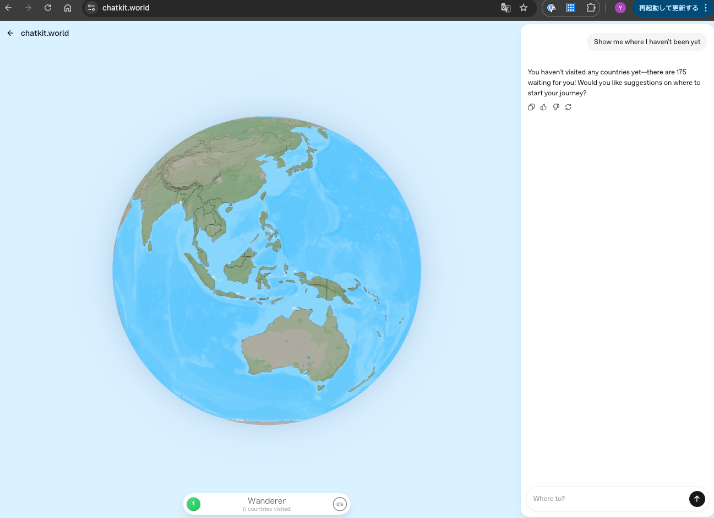View site information in the address bar
The width and height of the screenshot is (714, 518).
coord(92,8)
